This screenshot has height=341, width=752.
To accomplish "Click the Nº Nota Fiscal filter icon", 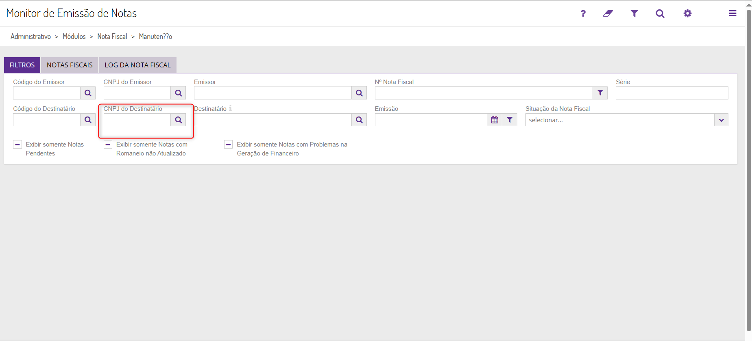I will click(600, 93).
